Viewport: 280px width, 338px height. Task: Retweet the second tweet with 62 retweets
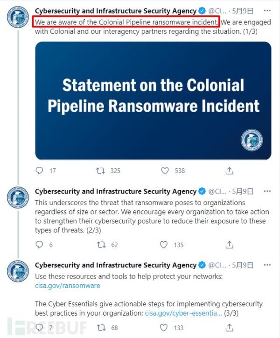pos(100,245)
